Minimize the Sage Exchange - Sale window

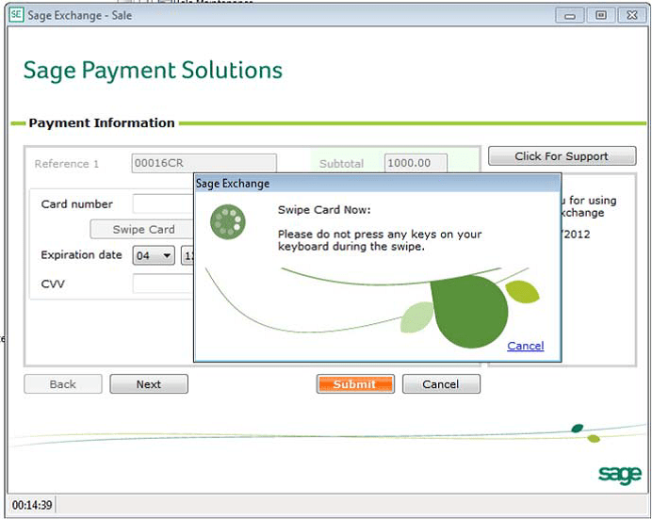pyautogui.click(x=570, y=16)
